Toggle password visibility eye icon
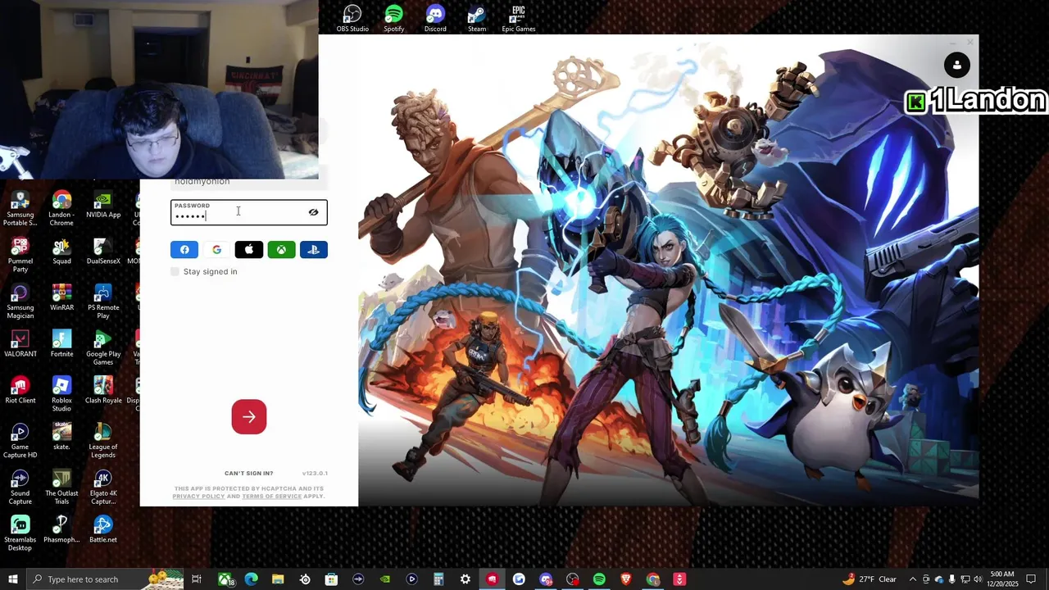The height and width of the screenshot is (590, 1049). pyautogui.click(x=313, y=212)
